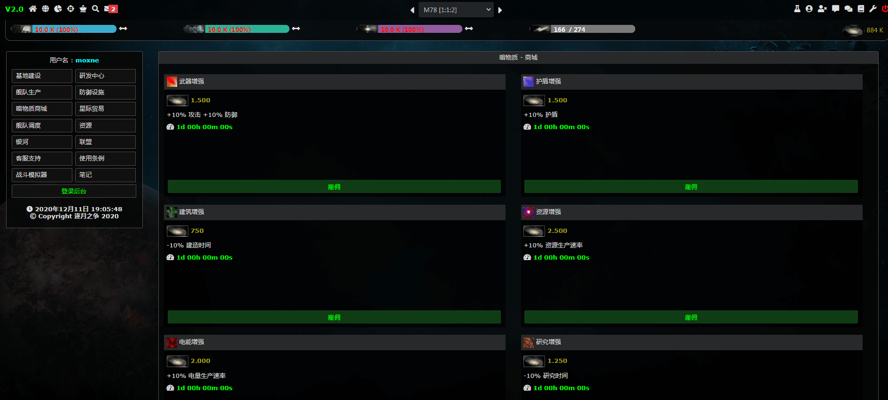
Task: Open 基地建设 from the sidebar menu
Action: point(42,76)
